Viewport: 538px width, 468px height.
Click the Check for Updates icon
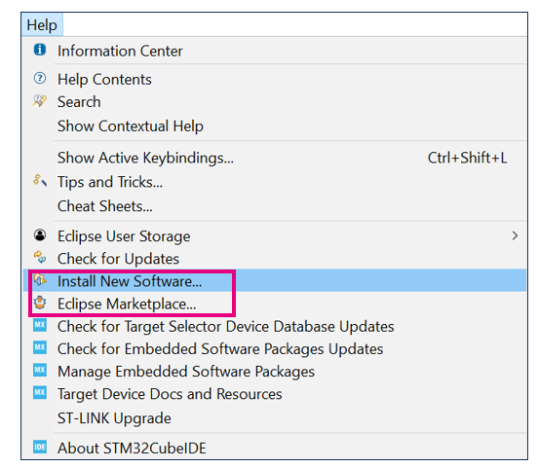coord(40,257)
